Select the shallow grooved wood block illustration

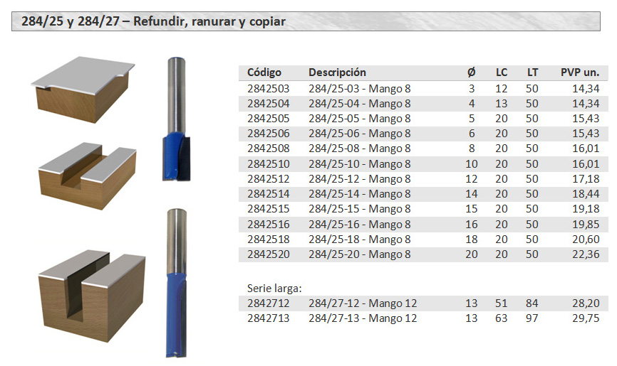[85, 173]
